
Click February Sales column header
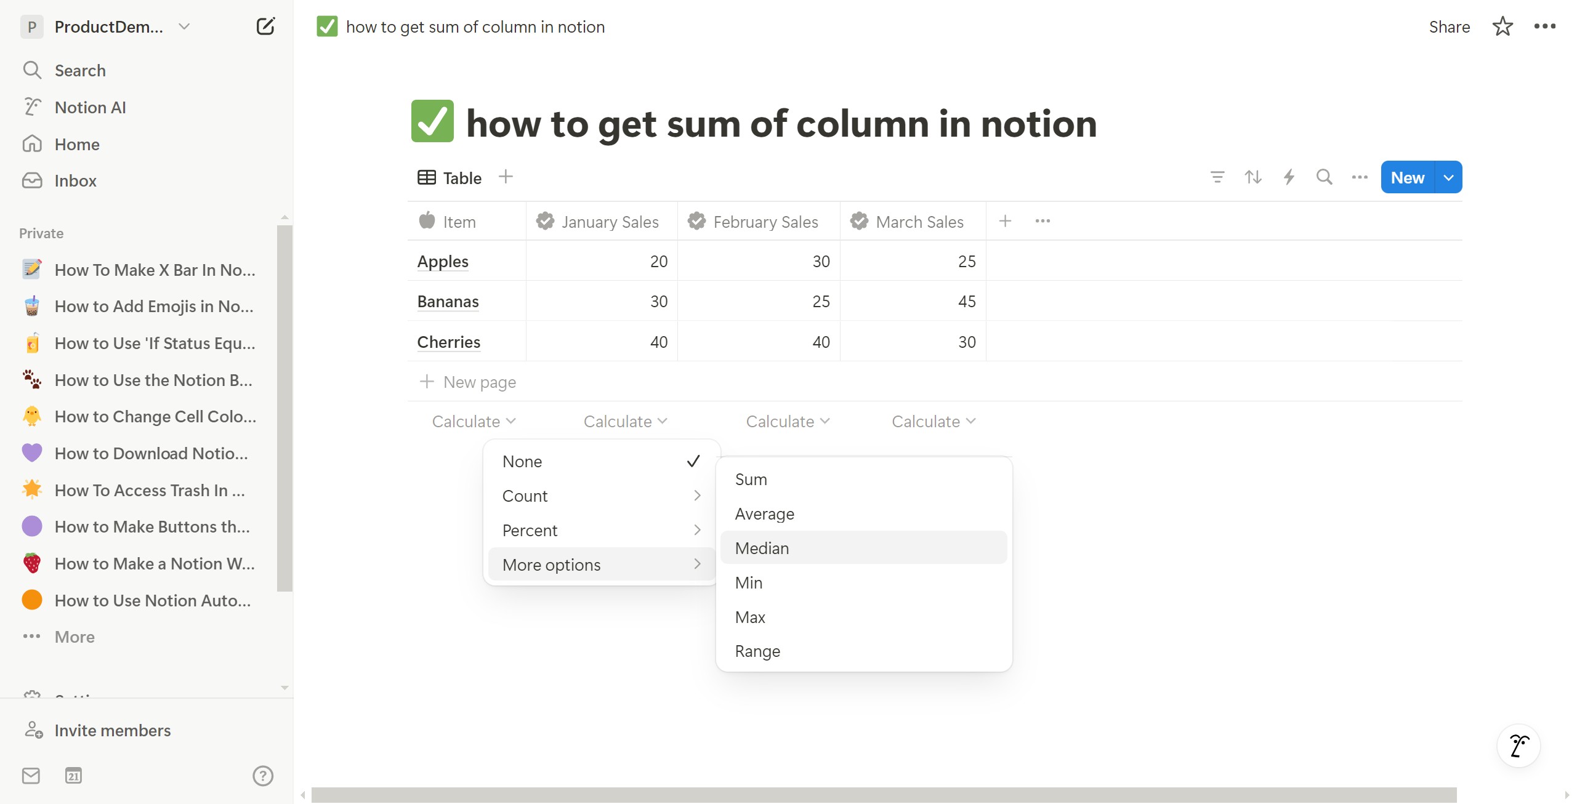point(759,221)
